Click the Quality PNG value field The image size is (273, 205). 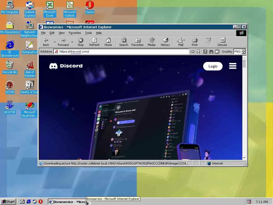238,52
